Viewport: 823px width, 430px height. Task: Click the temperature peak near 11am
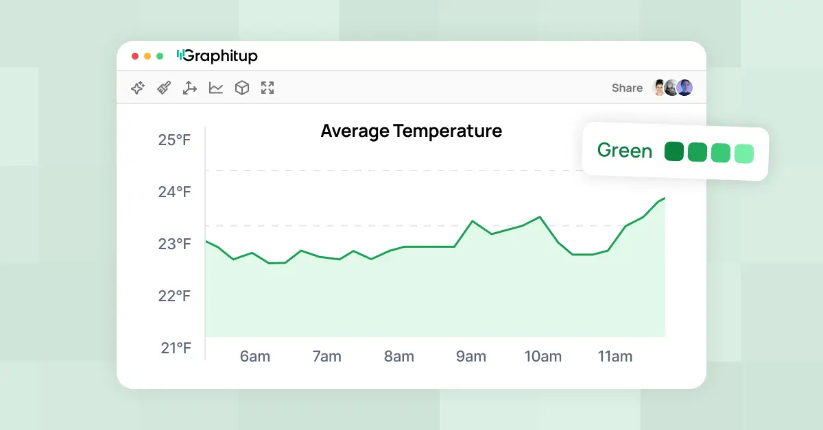[x=663, y=199]
